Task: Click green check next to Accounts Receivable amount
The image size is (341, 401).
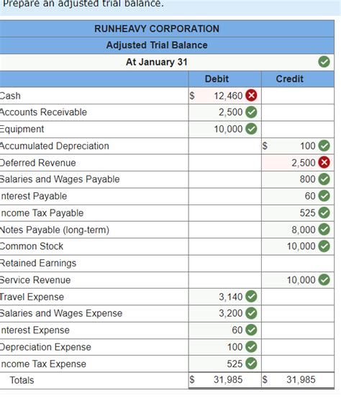Action: pyautogui.click(x=251, y=112)
